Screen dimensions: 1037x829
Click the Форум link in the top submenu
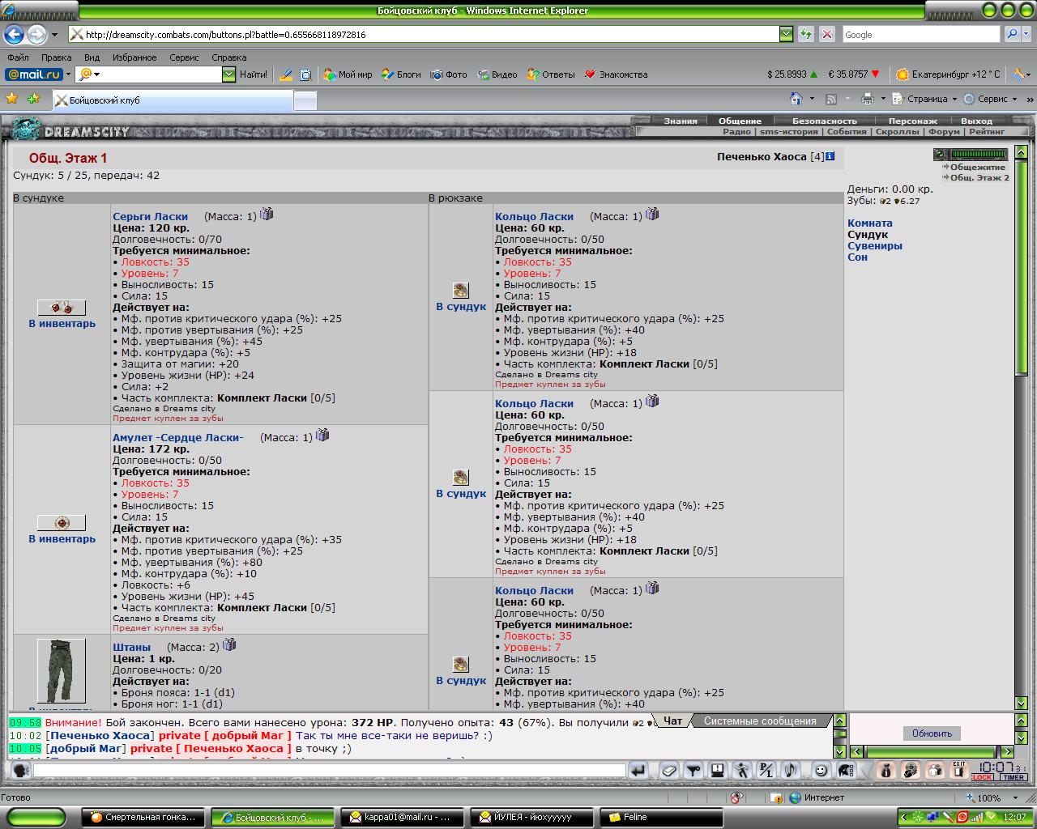944,131
